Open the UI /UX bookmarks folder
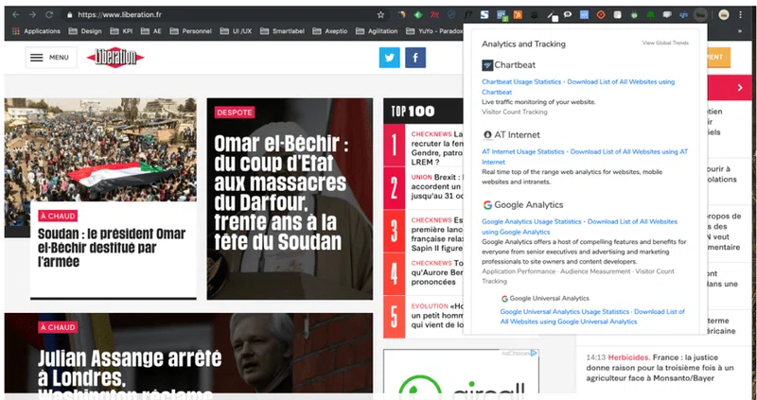Viewport: 757px width, 400px height. tap(236, 31)
